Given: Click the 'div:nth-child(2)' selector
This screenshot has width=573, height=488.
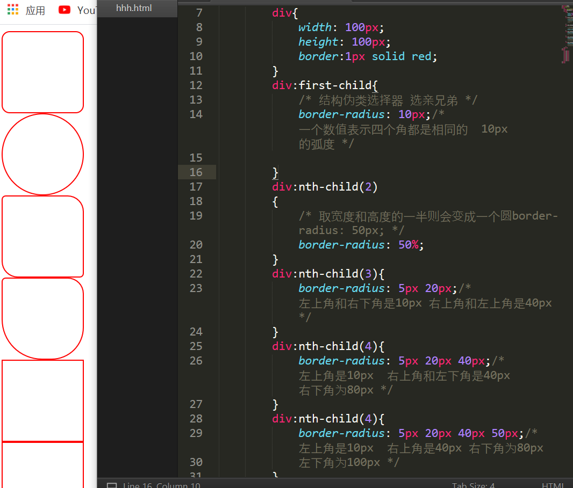Looking at the screenshot, I should click(325, 187).
